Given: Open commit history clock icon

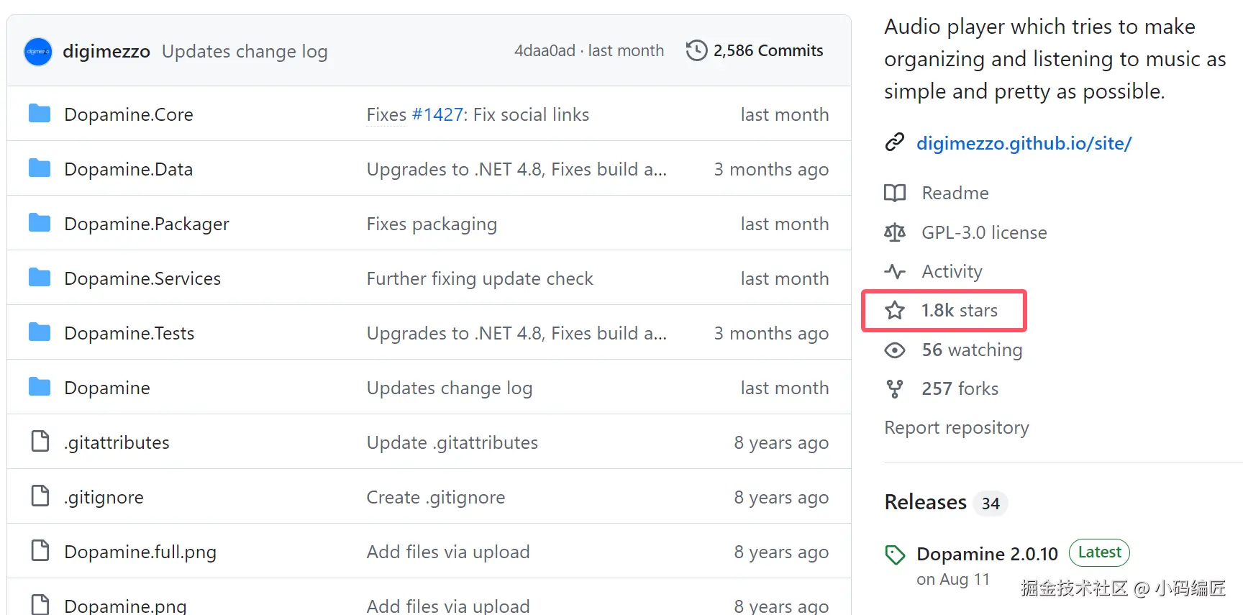Looking at the screenshot, I should click(696, 51).
